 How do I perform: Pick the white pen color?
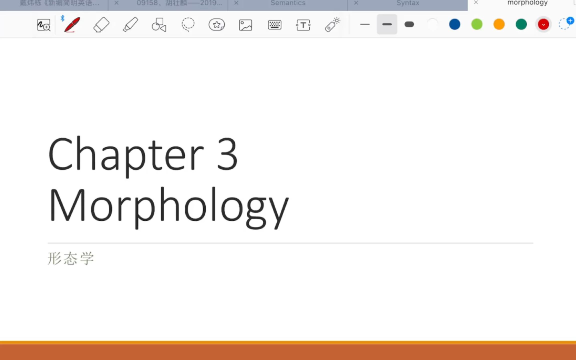click(x=432, y=24)
